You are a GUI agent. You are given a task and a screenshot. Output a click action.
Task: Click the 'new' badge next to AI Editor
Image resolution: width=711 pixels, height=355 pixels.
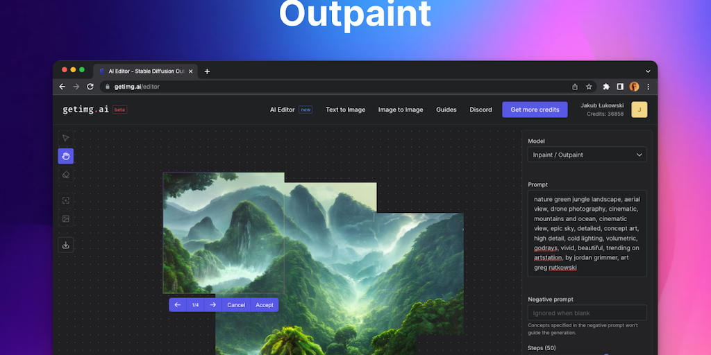[x=306, y=110]
